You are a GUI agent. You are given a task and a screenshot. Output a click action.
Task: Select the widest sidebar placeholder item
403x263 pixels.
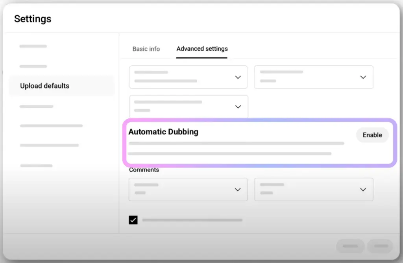click(x=51, y=126)
